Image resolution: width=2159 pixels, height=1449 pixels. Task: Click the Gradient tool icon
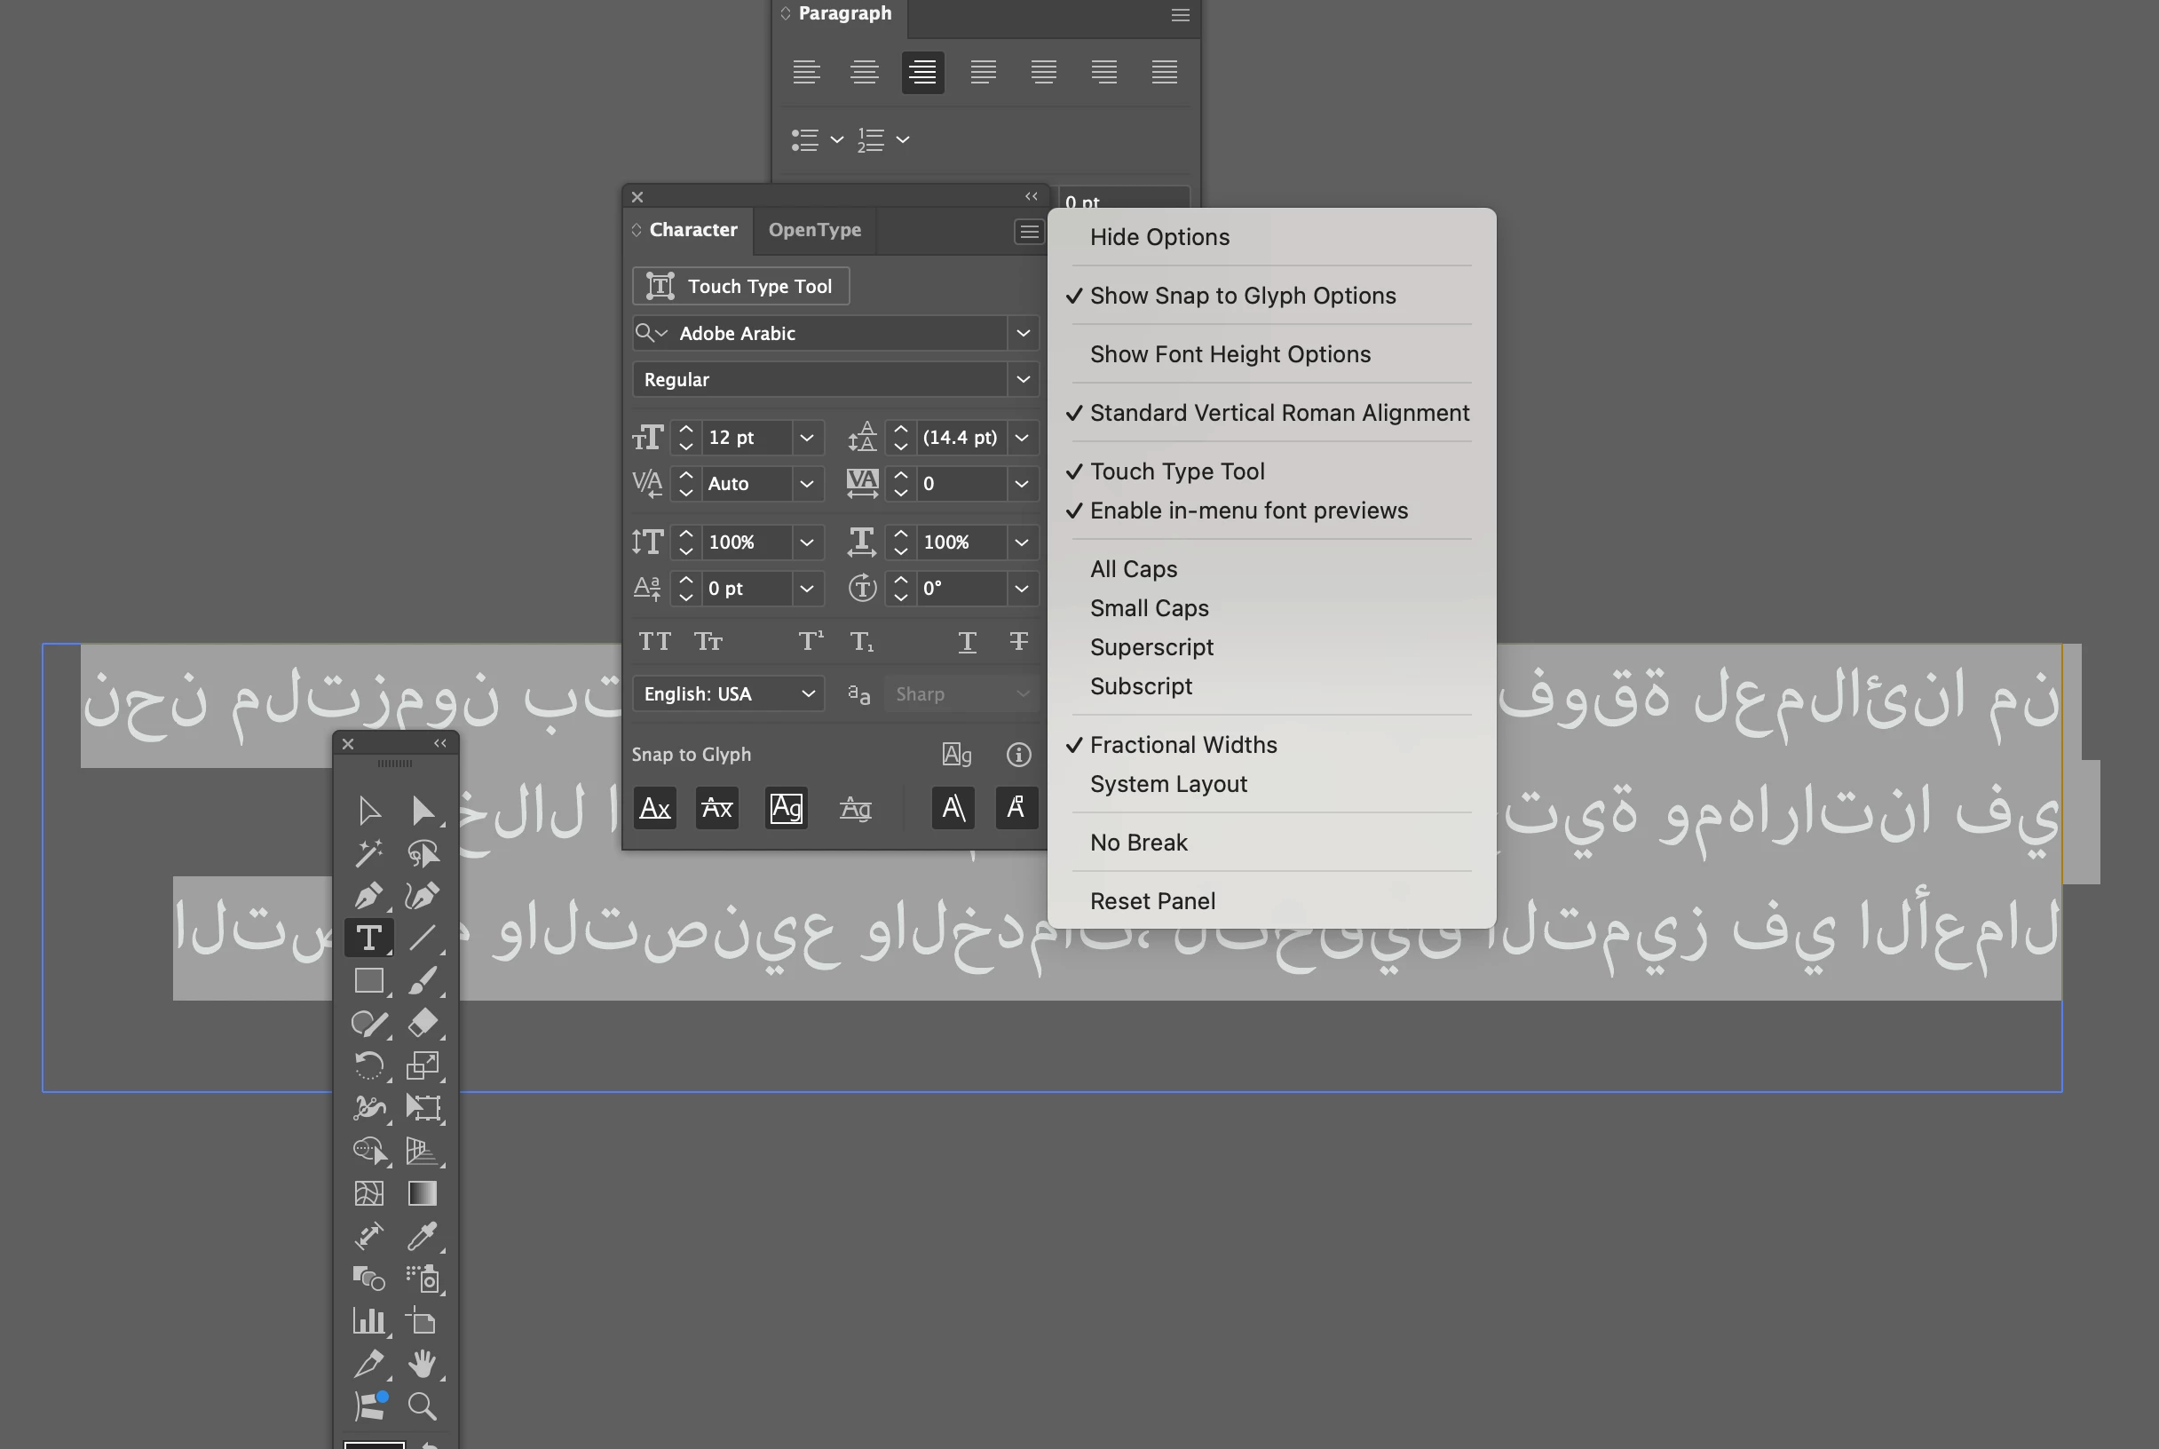(x=423, y=1193)
